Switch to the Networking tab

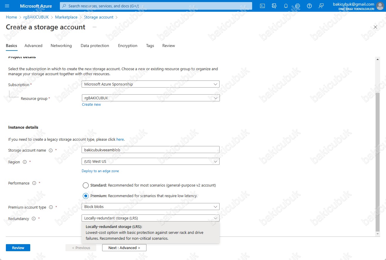pos(61,46)
